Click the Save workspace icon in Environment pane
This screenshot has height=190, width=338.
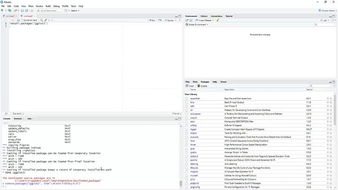191,20
